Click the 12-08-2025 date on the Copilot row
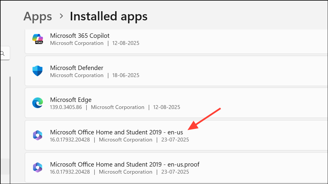Image resolution: width=328 pixels, height=184 pixels. (126, 43)
